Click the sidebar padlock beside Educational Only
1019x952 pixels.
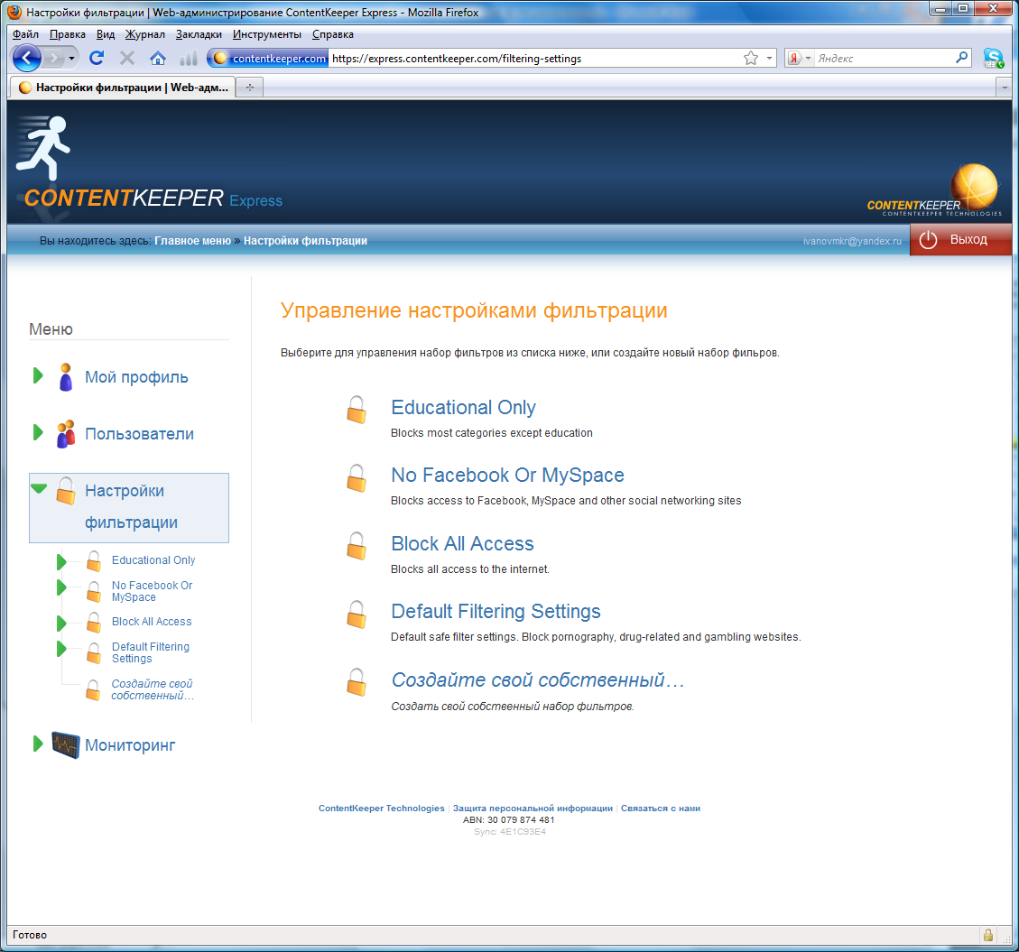pyautogui.click(x=94, y=560)
